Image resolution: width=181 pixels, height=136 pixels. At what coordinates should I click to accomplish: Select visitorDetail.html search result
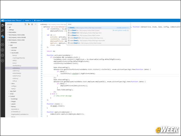click(x=99, y=38)
